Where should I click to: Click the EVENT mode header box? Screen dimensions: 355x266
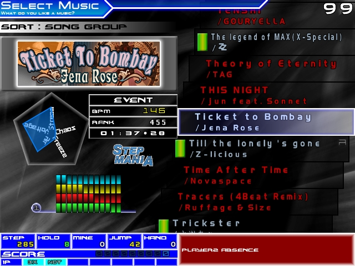(133, 100)
